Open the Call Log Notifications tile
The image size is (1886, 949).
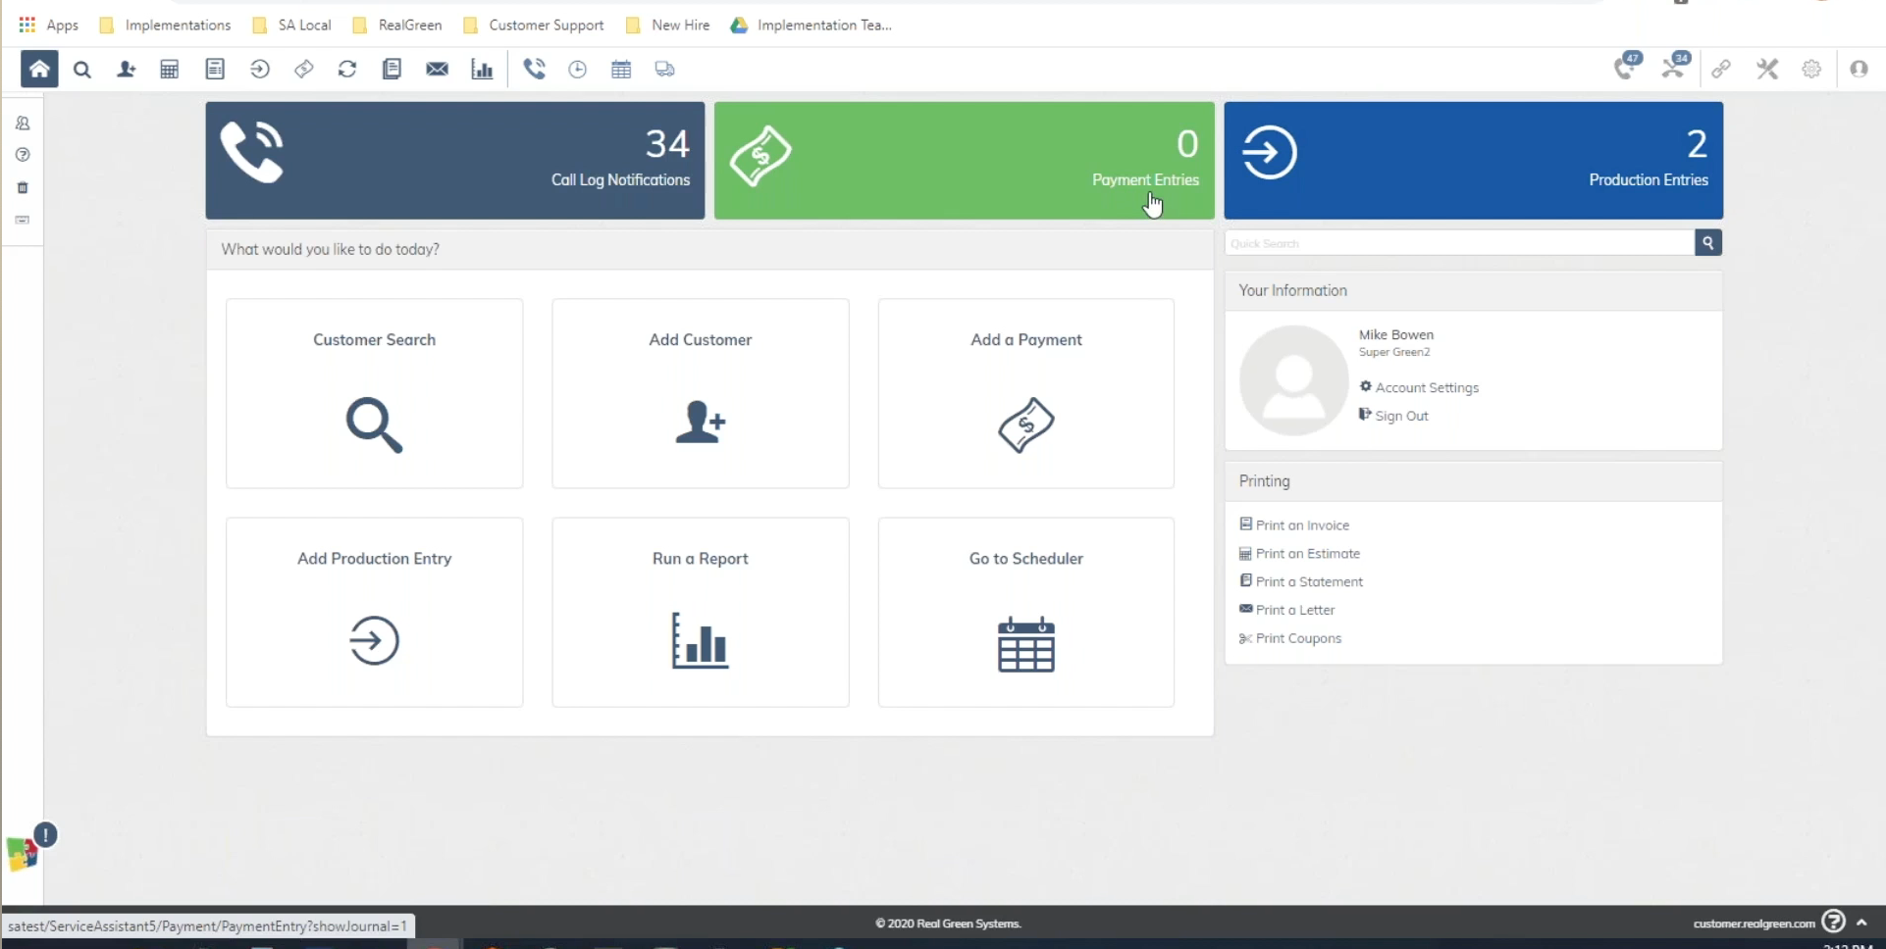coord(454,160)
